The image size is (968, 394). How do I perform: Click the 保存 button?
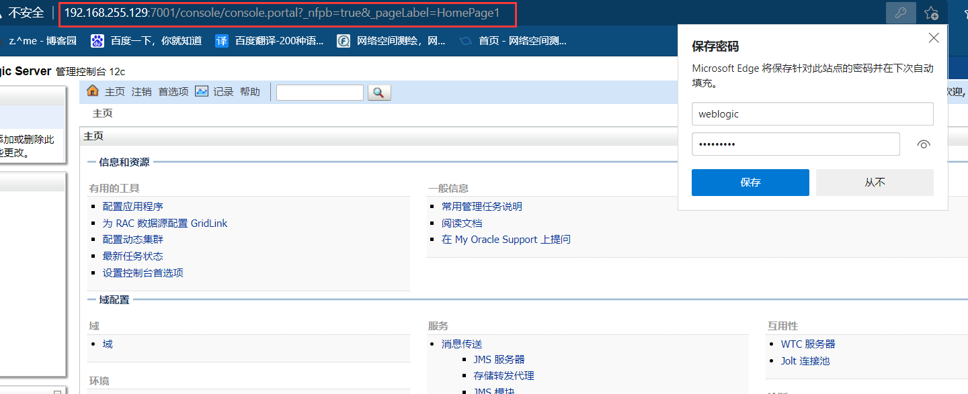coord(750,183)
